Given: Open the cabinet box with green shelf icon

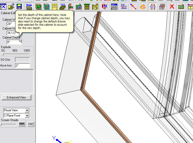Looking at the screenshot, I should [x=38, y=7].
